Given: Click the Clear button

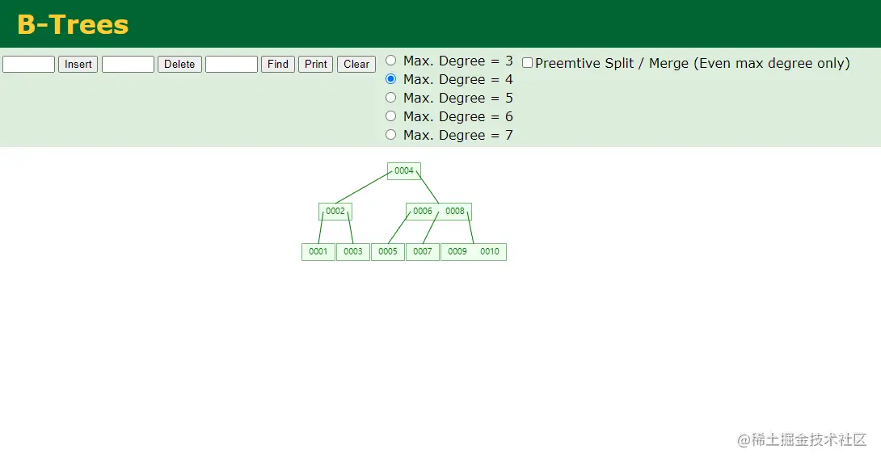Looking at the screenshot, I should 356,64.
